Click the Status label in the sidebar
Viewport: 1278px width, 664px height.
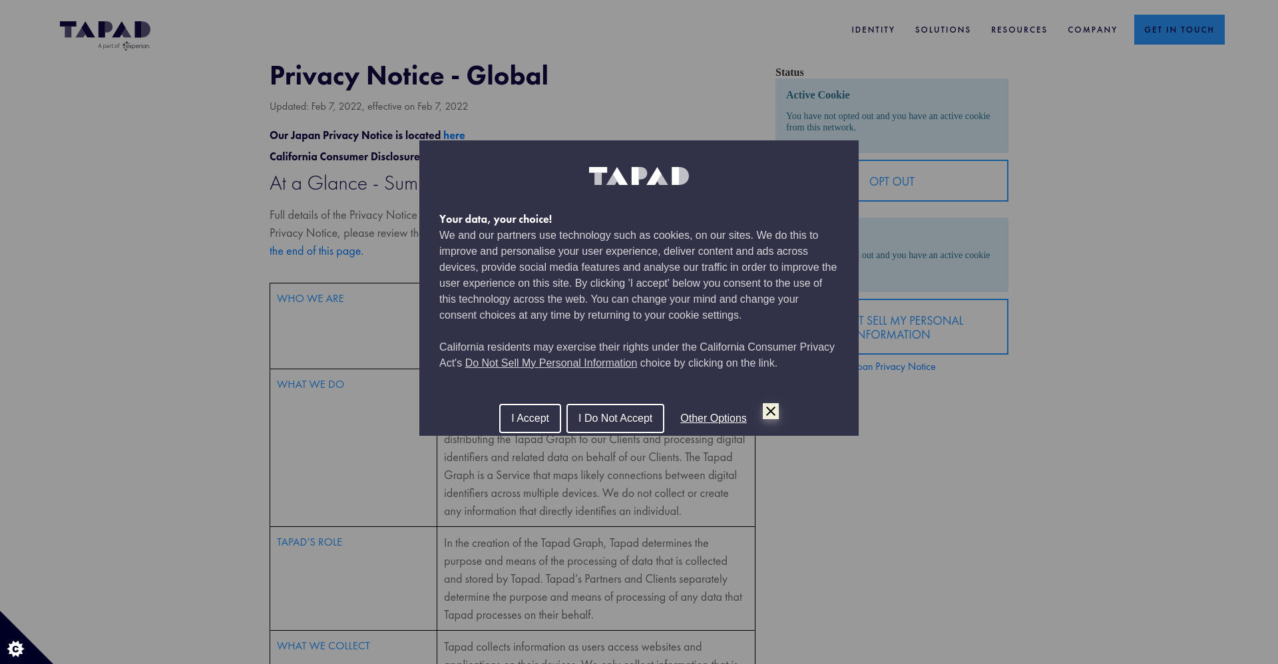coord(789,73)
